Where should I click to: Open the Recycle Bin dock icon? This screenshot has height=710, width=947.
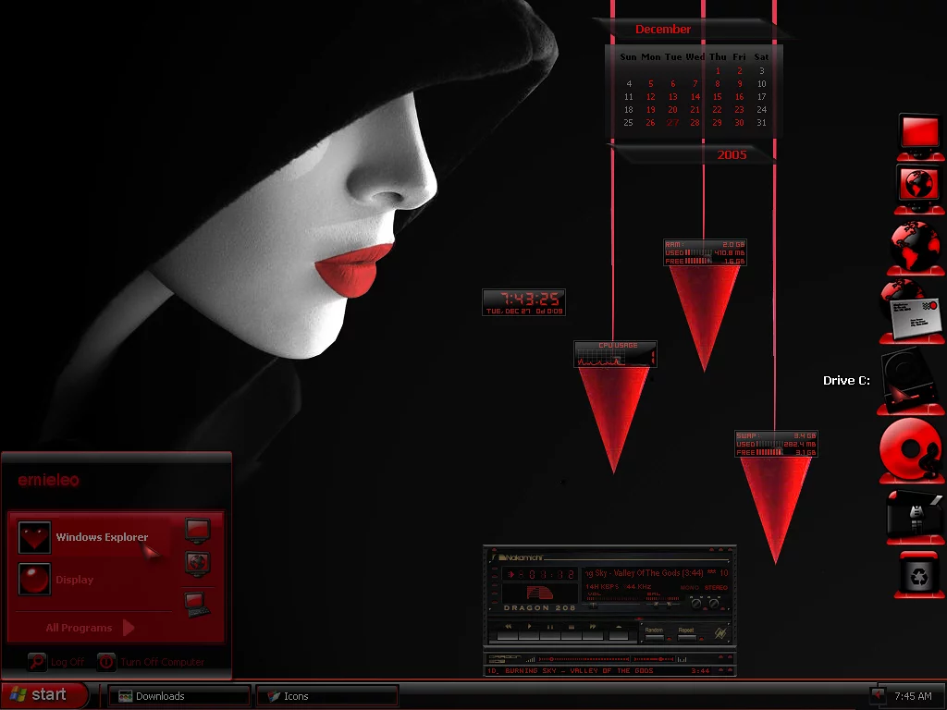tap(919, 575)
